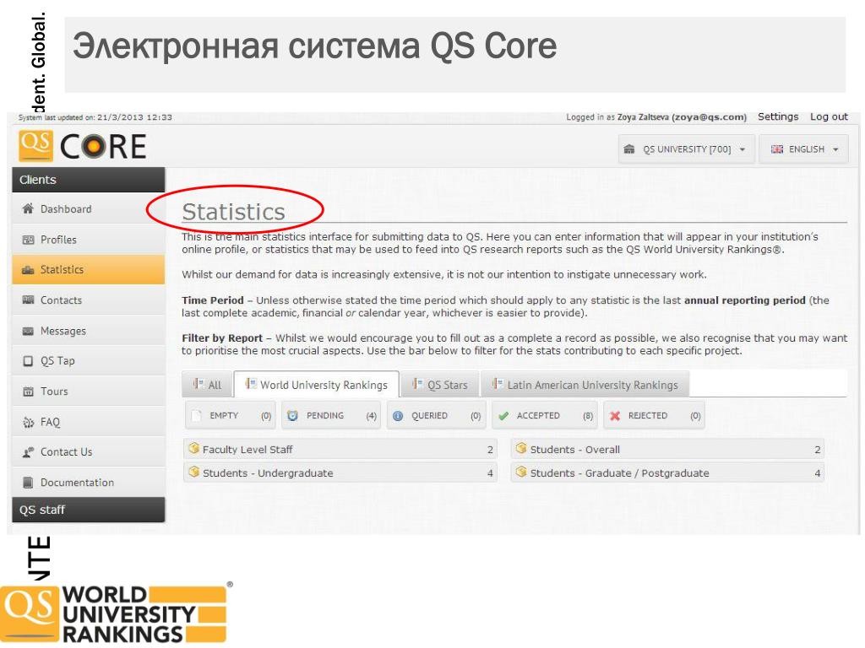Open FAQ in sidebar
The height and width of the screenshot is (648, 865).
click(88, 422)
